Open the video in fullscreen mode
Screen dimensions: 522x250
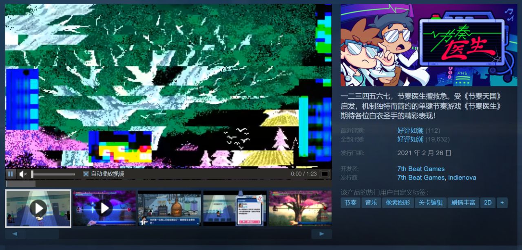(325, 174)
